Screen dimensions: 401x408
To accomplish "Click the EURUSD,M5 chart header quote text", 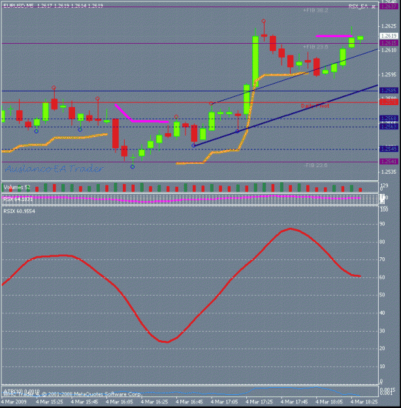I will [x=53, y=6].
